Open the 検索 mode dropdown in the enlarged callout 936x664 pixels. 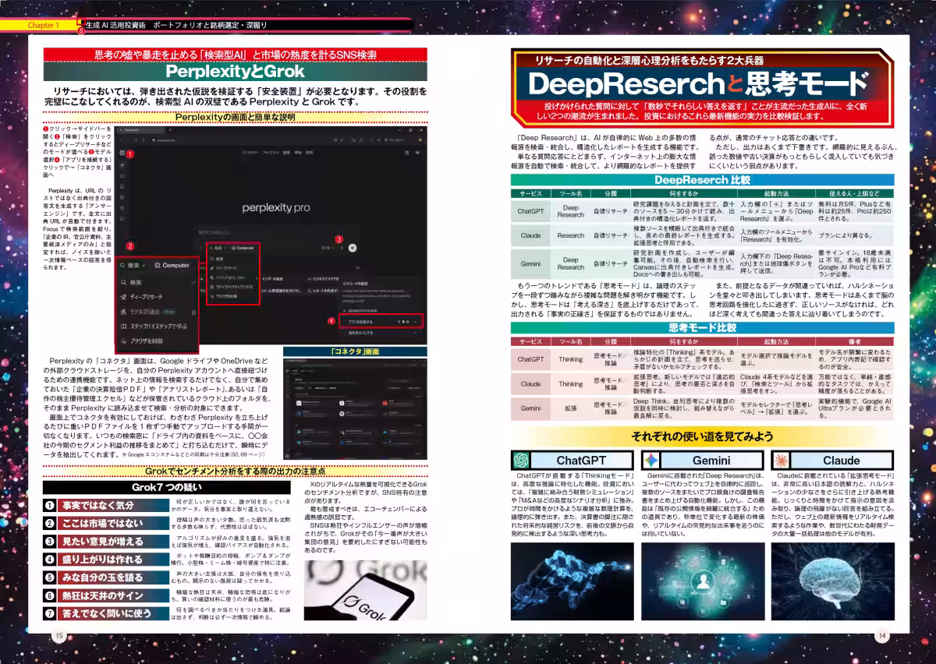(x=133, y=265)
